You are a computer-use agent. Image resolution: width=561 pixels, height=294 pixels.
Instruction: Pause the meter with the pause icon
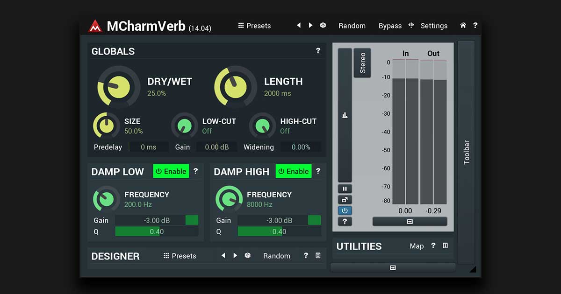tap(345, 189)
